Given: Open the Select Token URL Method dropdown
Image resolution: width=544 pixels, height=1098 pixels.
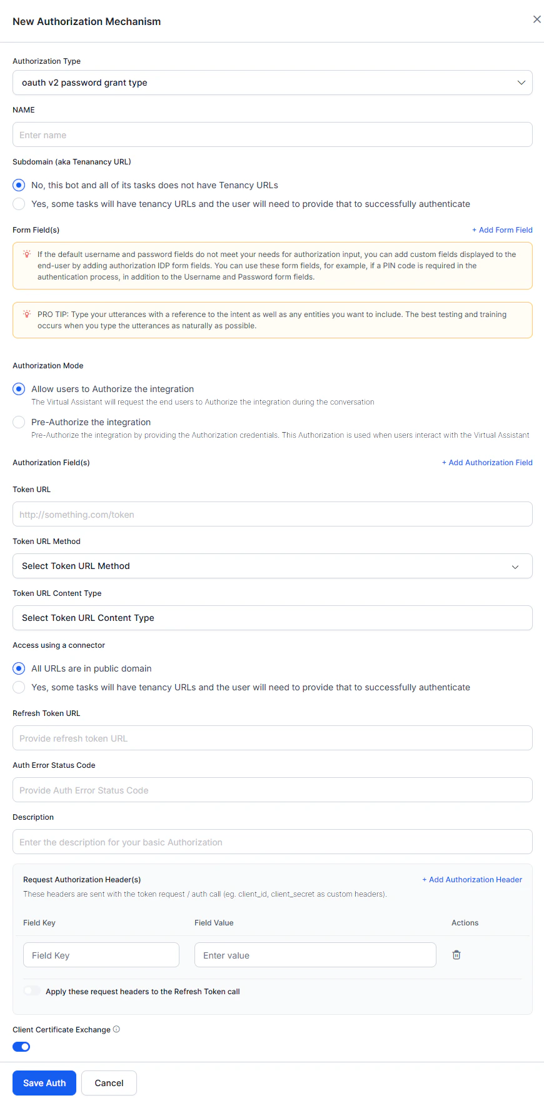Looking at the screenshot, I should point(272,566).
